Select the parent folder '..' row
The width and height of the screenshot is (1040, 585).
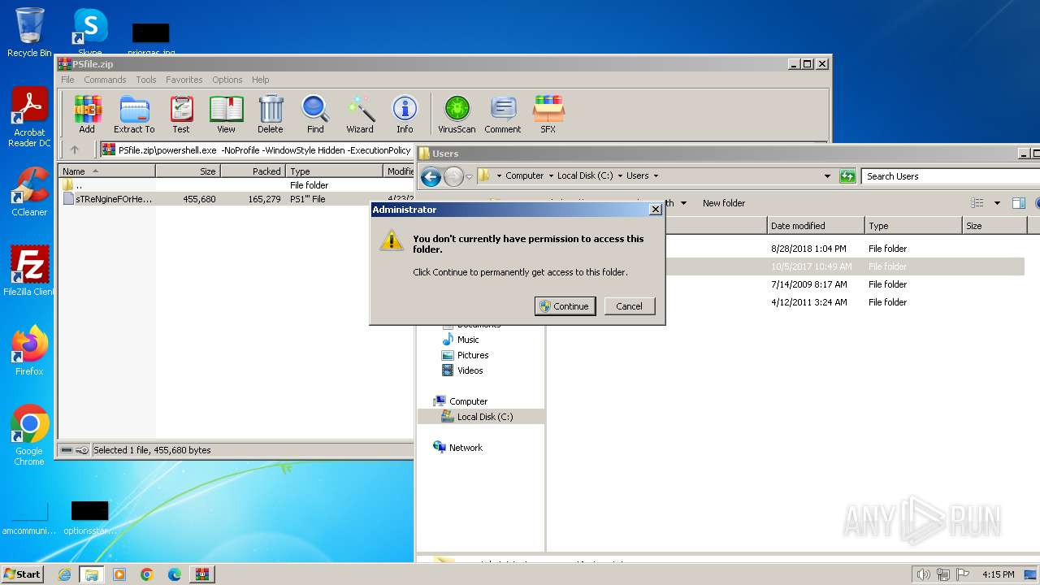tap(236, 185)
